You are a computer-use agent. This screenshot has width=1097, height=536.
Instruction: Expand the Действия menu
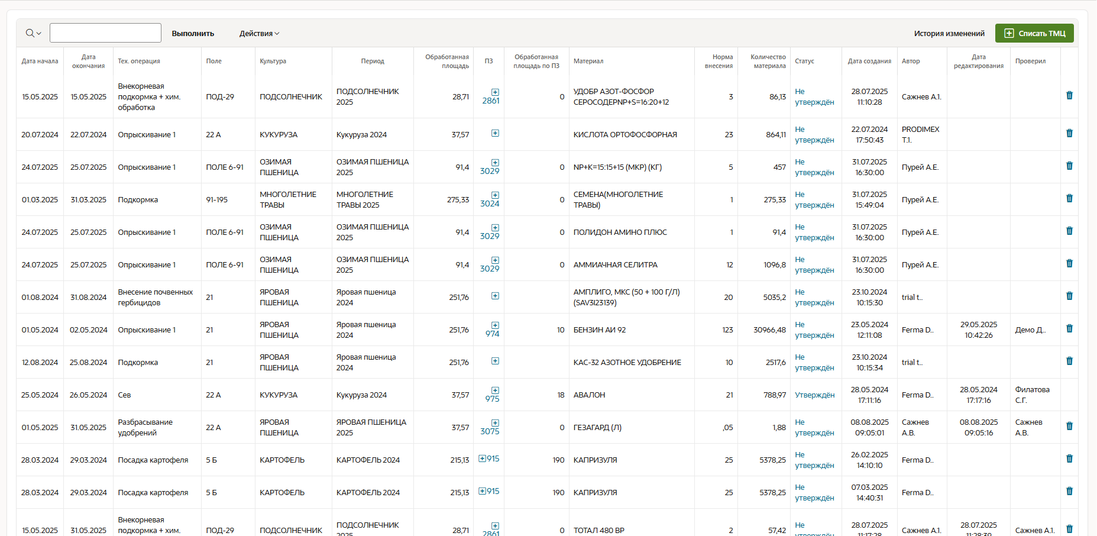(259, 34)
